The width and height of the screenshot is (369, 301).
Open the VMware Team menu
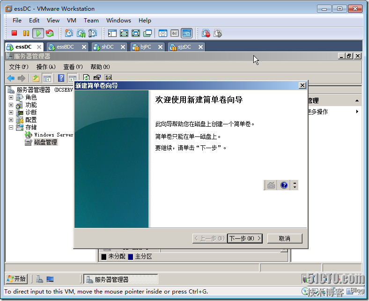[x=91, y=21]
